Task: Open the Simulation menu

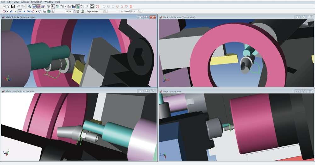Action: tap(37, 2)
